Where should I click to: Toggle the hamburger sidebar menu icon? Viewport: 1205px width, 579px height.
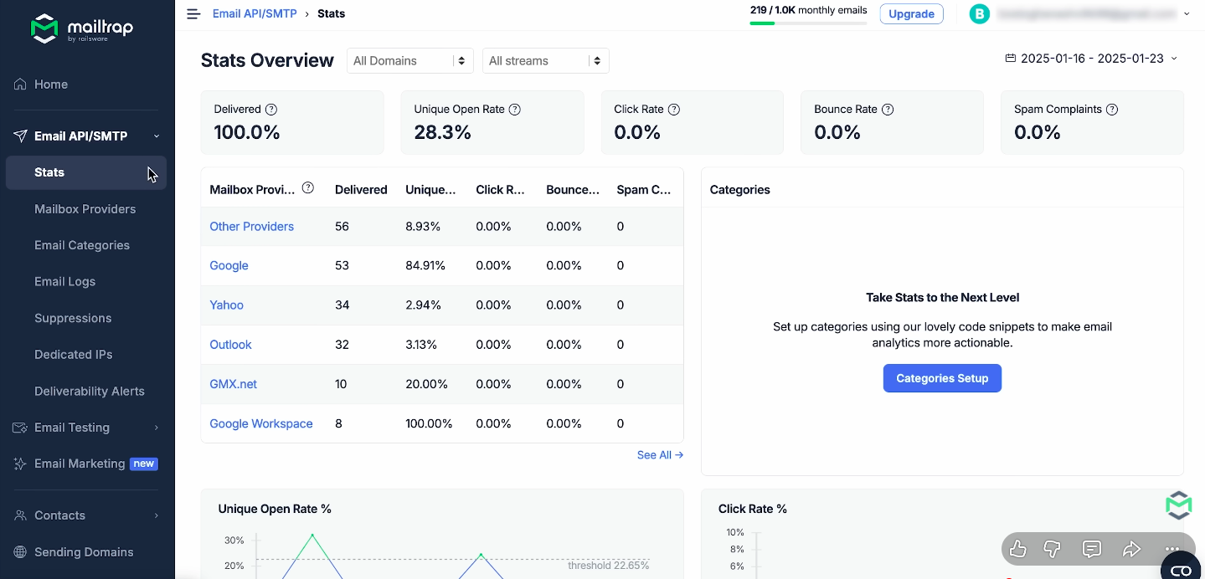tap(193, 14)
